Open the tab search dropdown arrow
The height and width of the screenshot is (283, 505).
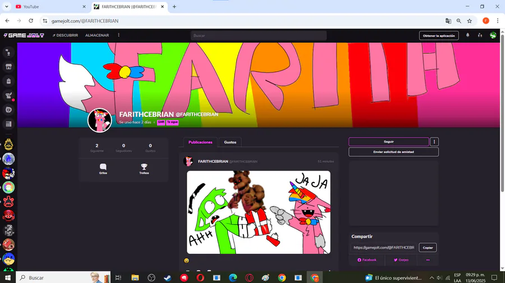[6, 6]
